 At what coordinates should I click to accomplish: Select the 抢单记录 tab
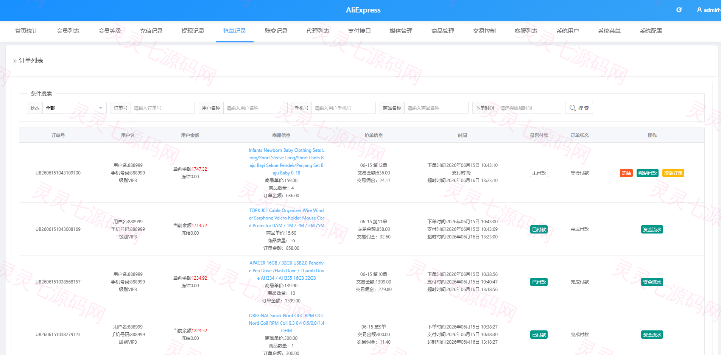click(235, 31)
